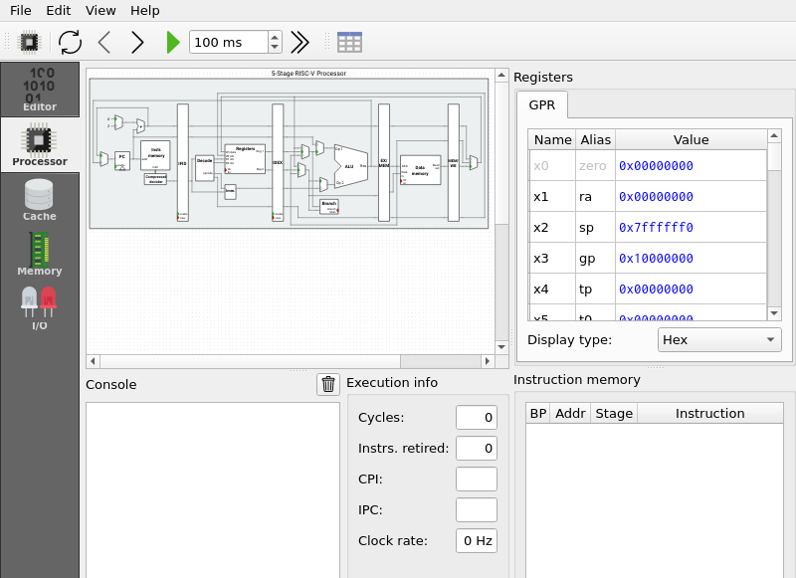Click processor view scroll-right arrow
The height and width of the screenshot is (578, 796).
point(488,361)
